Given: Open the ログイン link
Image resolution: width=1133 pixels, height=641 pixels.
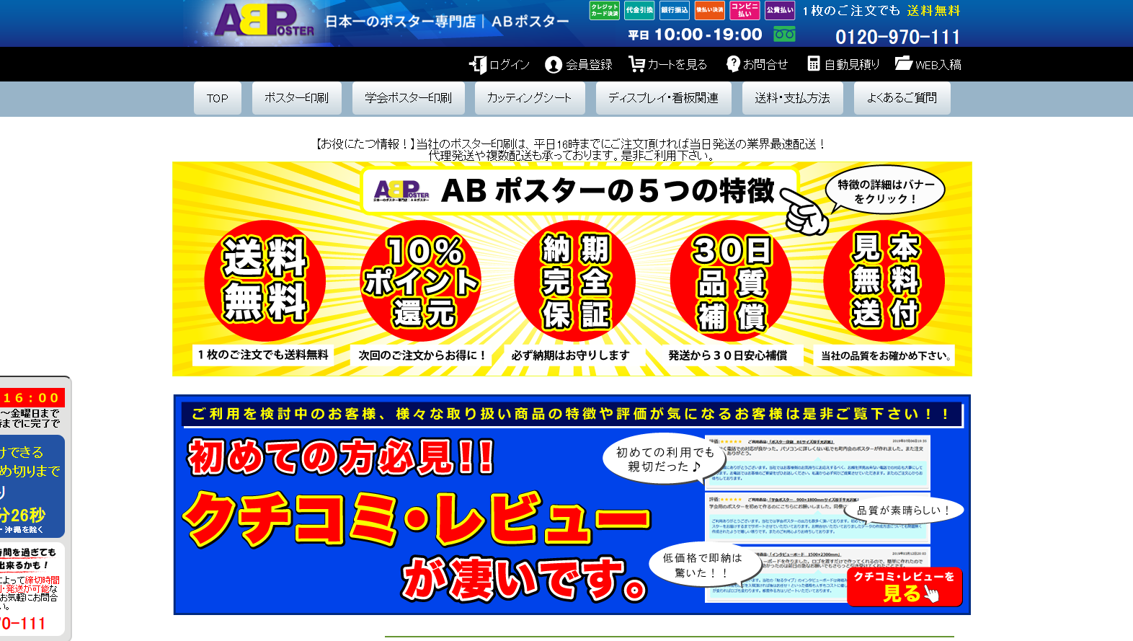Looking at the screenshot, I should click(510, 65).
